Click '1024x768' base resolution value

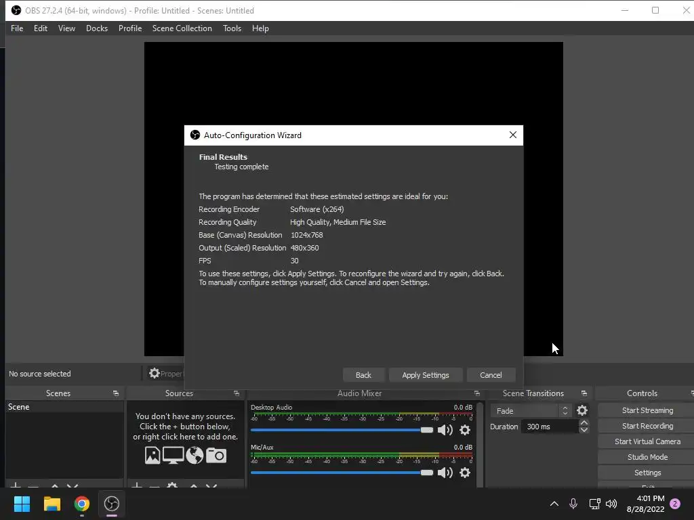307,235
